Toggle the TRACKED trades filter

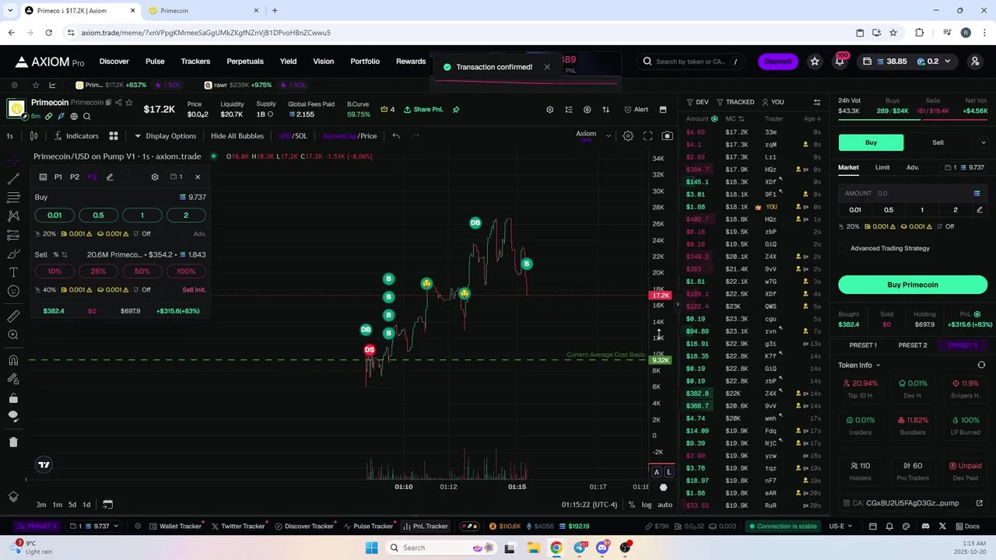point(735,102)
